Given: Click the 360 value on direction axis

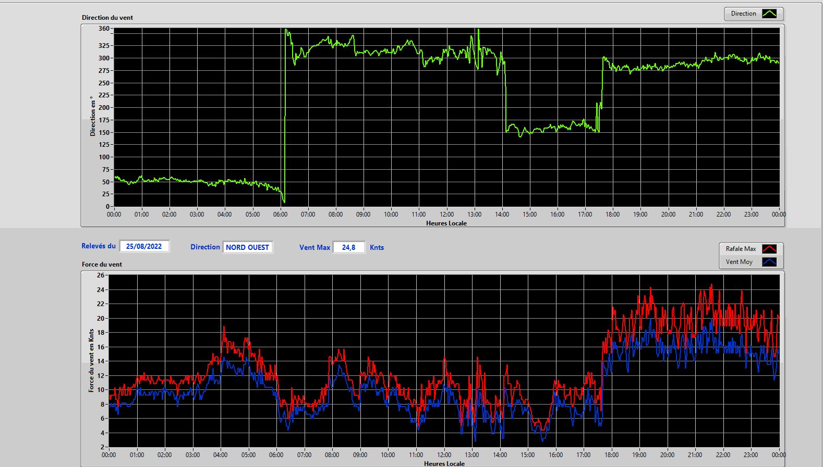Looking at the screenshot, I should 104,29.
